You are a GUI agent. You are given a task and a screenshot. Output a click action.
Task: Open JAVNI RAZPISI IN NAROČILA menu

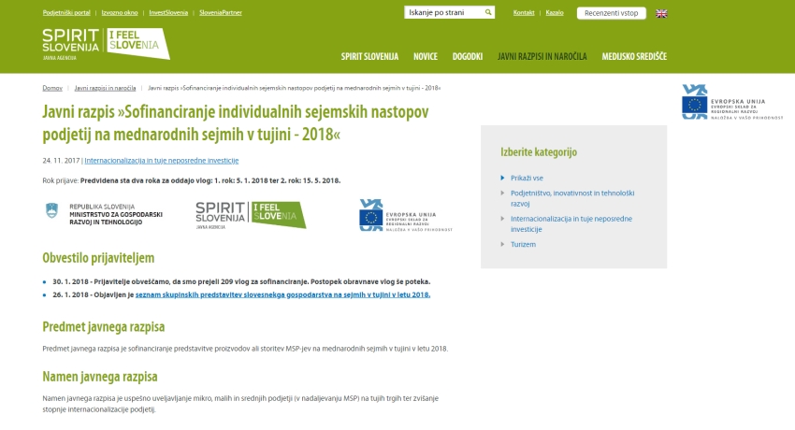coord(542,56)
